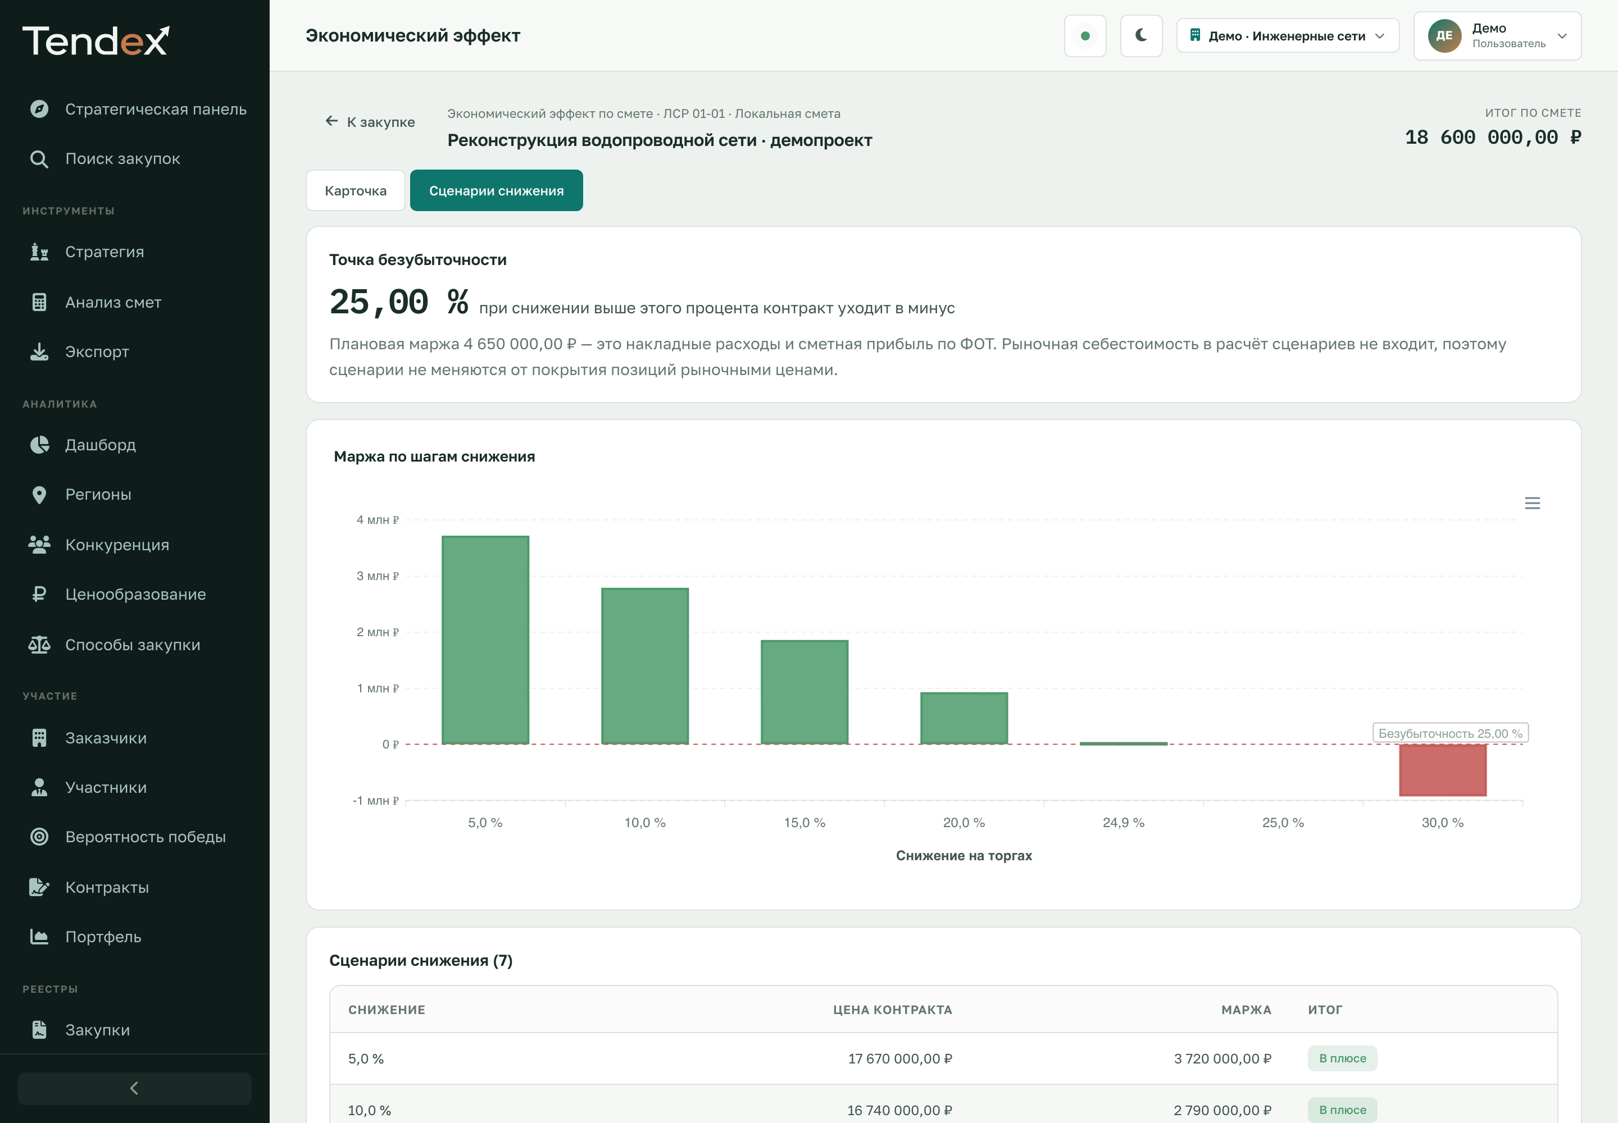Click the 15,0 % green bar
This screenshot has width=1618, height=1123.
pyautogui.click(x=805, y=692)
